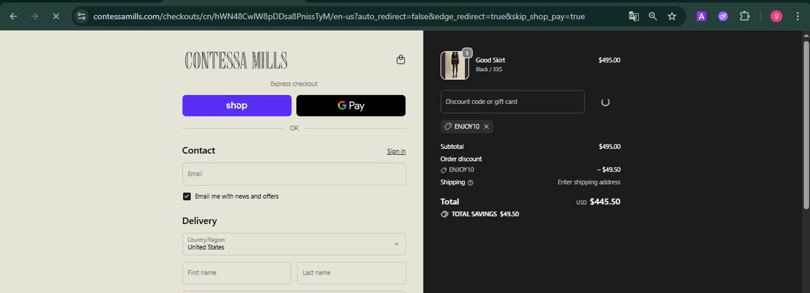Image resolution: width=810 pixels, height=293 pixels.
Task: Focus the First name field
Action: click(x=237, y=273)
